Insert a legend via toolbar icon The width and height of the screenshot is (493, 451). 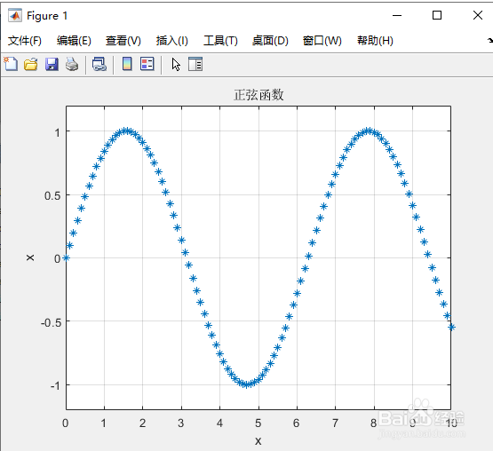[x=147, y=64]
